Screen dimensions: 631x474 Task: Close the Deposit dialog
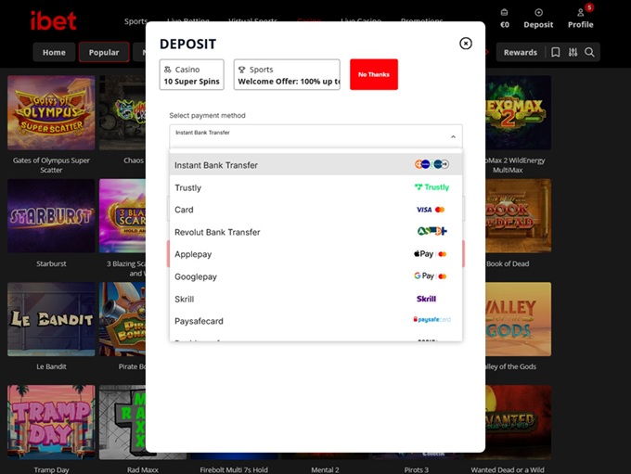(466, 44)
